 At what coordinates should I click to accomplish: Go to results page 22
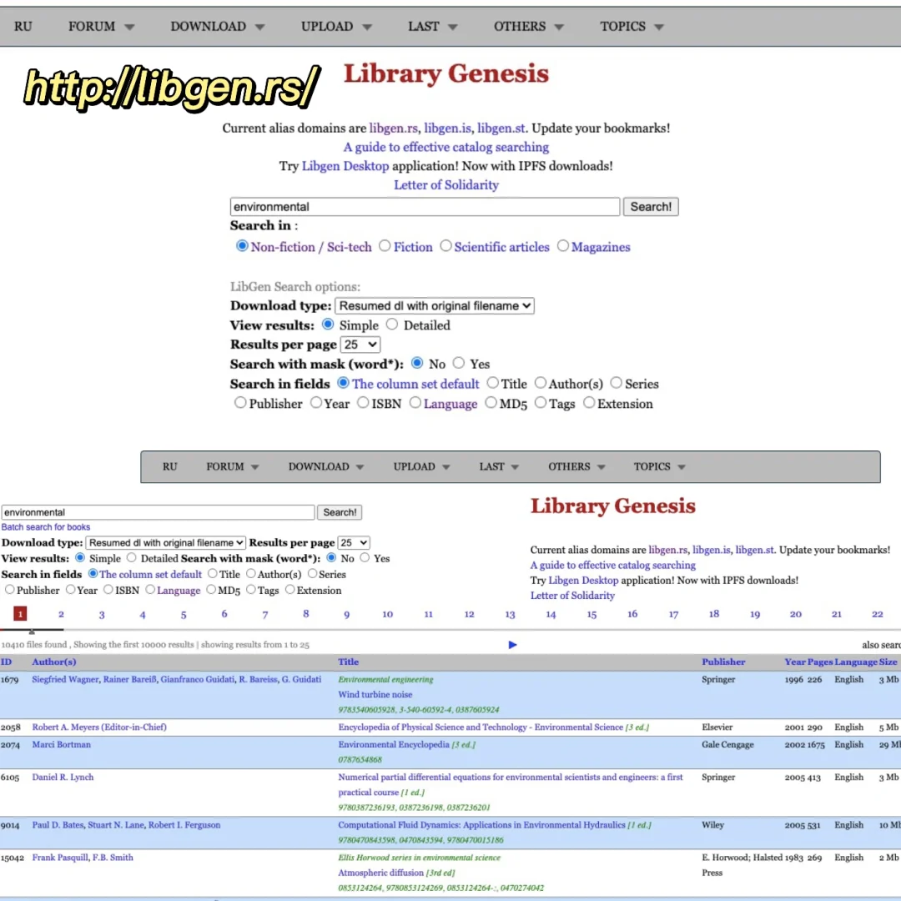point(877,614)
